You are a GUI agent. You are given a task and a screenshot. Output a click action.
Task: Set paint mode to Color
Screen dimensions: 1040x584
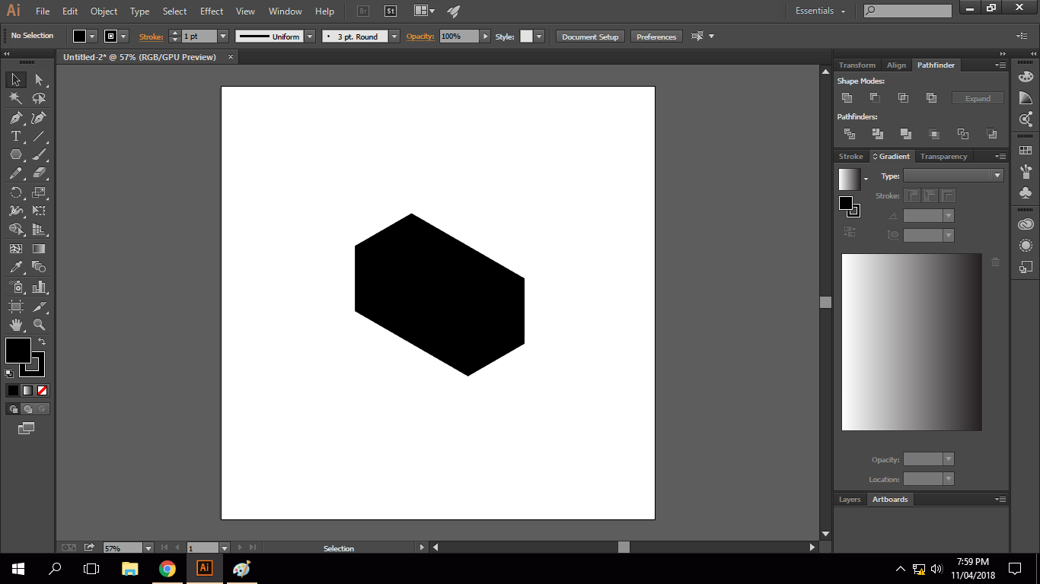tap(13, 390)
